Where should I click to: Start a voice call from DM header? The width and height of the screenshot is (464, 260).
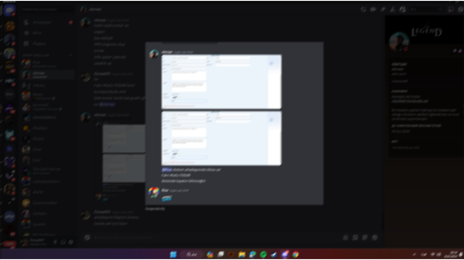pyautogui.click(x=363, y=9)
